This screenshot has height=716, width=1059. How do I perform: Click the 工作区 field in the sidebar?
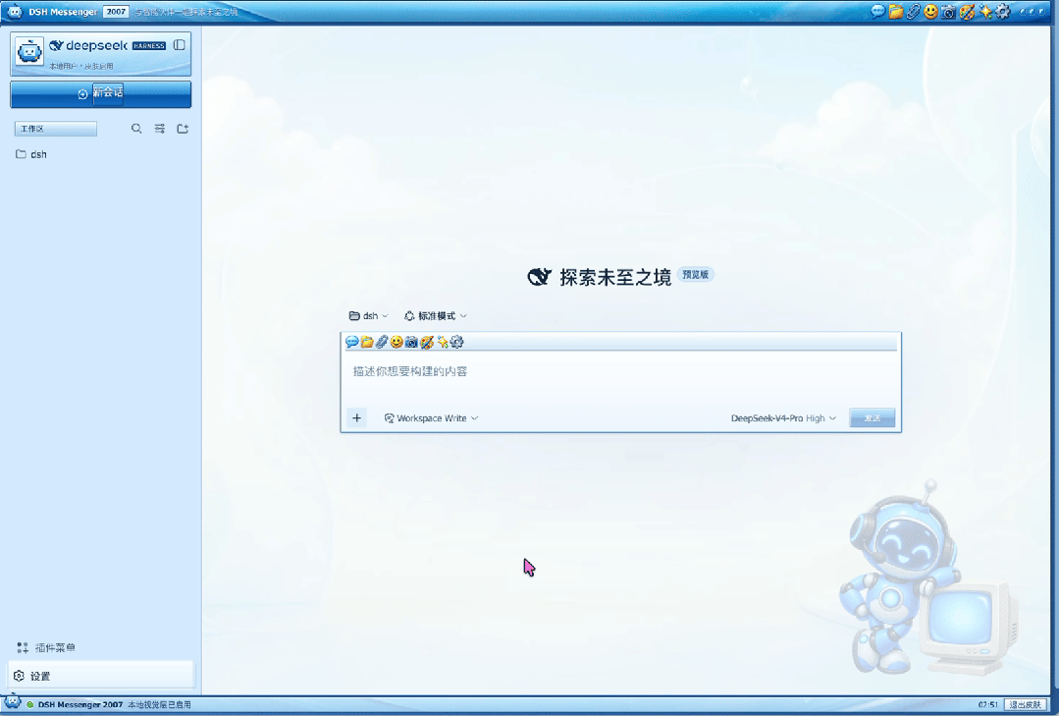[55, 129]
